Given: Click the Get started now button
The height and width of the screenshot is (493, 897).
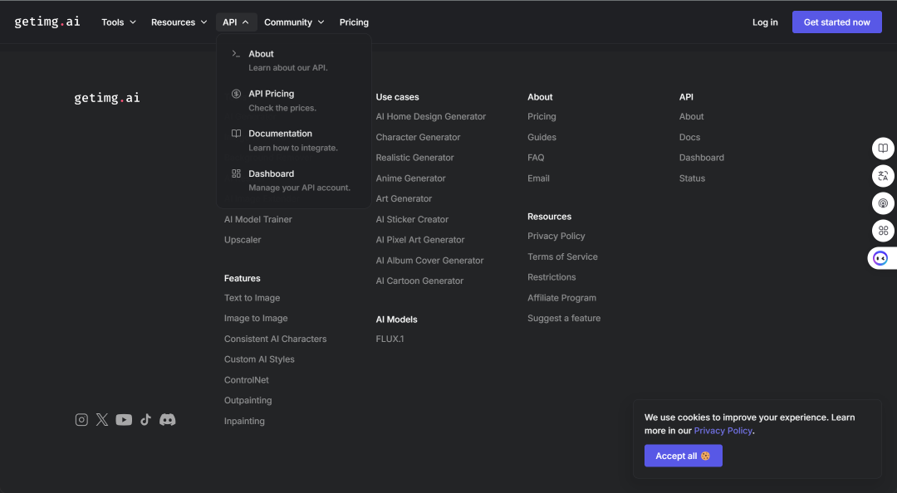Looking at the screenshot, I should pos(837,22).
